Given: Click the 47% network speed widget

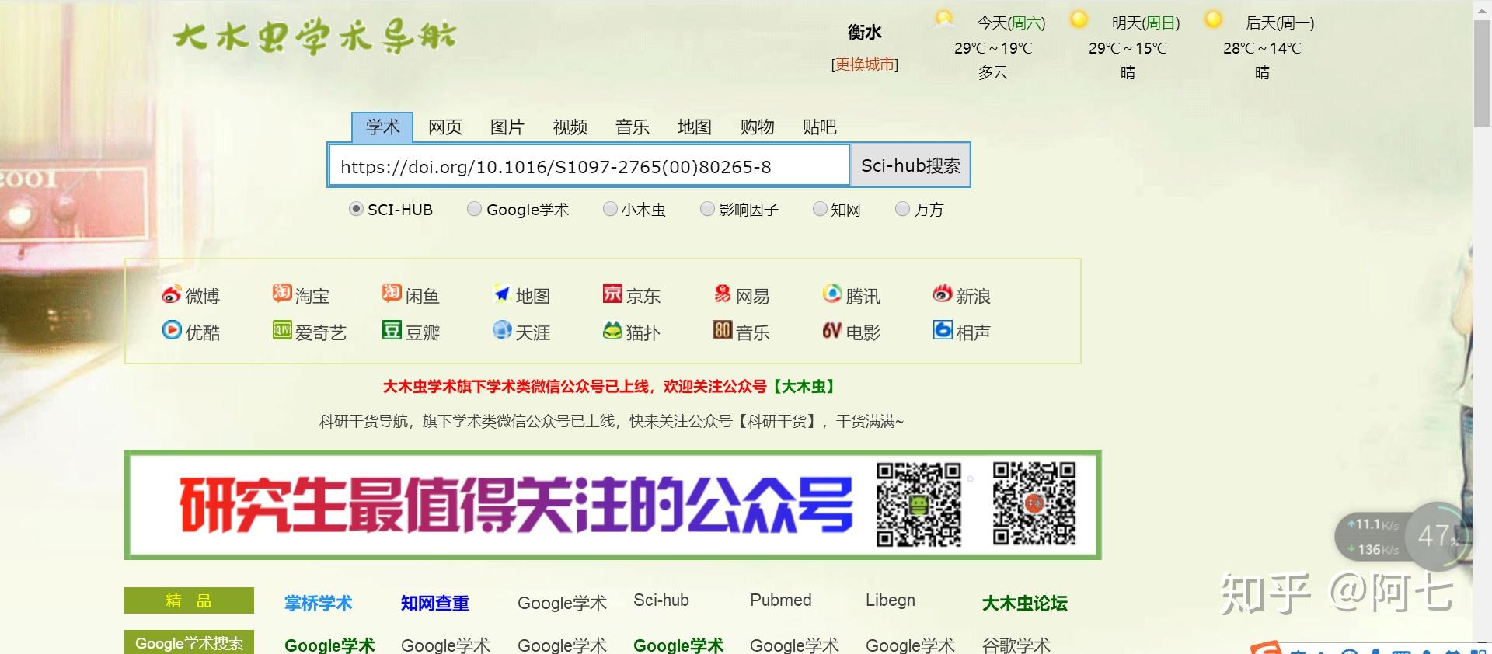Looking at the screenshot, I should tap(1403, 536).
